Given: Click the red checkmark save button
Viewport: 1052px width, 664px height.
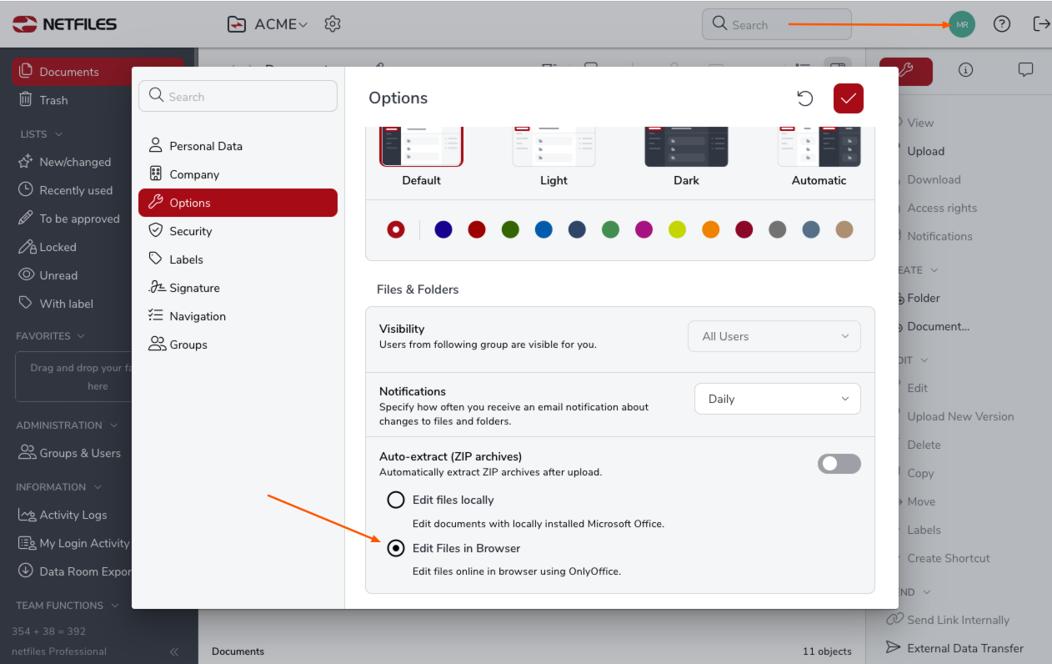Looking at the screenshot, I should (x=848, y=98).
